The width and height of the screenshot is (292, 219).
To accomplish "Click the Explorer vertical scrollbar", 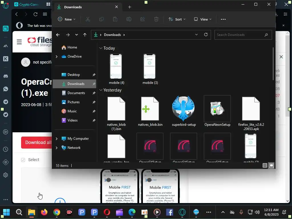I will pos(273,64).
